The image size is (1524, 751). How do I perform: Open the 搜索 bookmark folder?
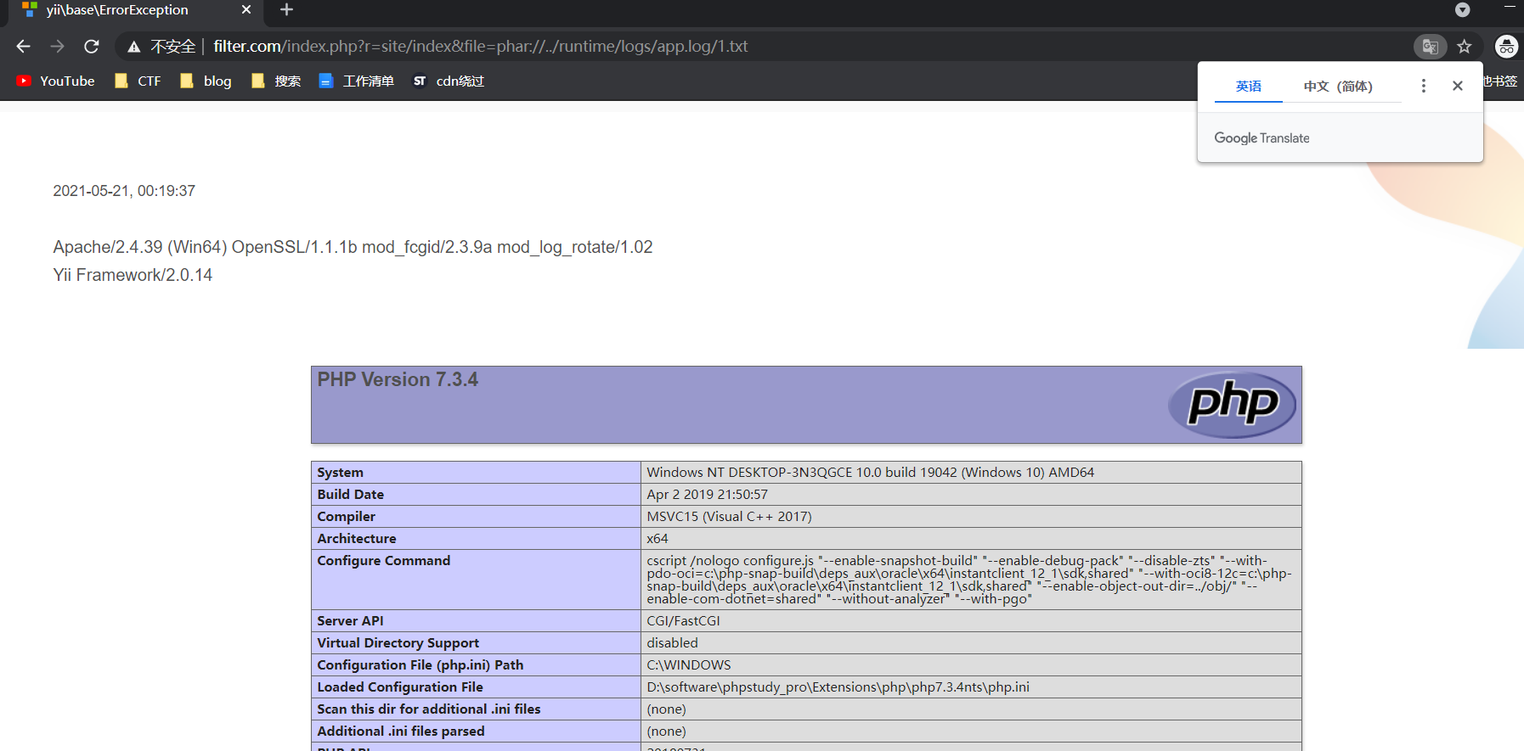coord(276,81)
